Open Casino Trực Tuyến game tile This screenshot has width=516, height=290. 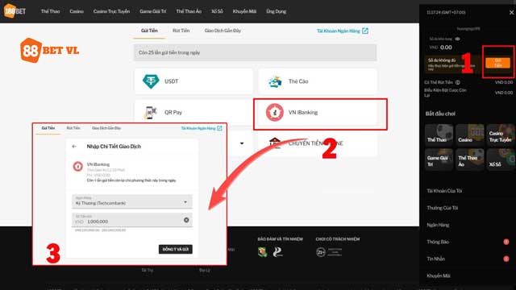pyautogui.click(x=500, y=135)
